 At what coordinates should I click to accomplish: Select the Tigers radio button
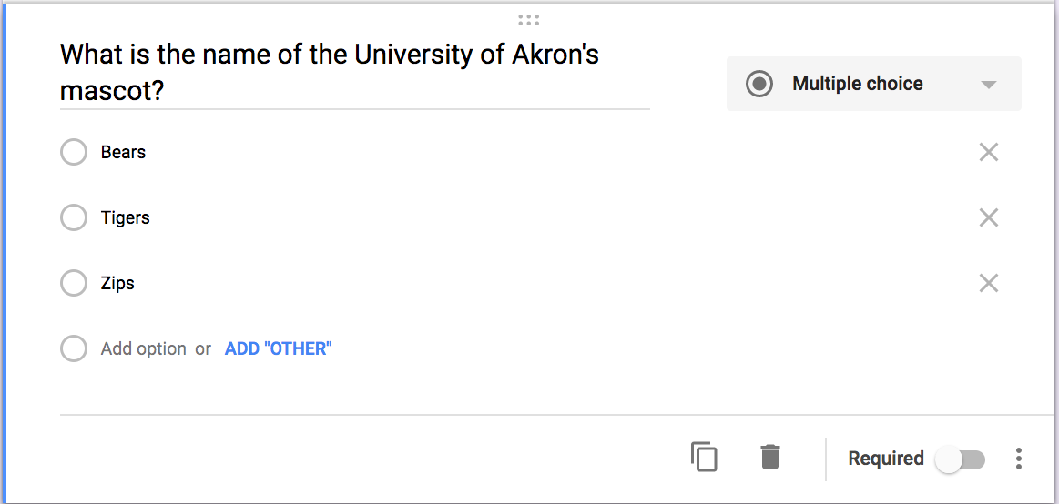pyautogui.click(x=74, y=218)
